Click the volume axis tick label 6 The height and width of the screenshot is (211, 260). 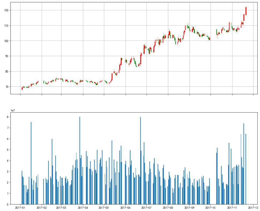tap(8, 139)
